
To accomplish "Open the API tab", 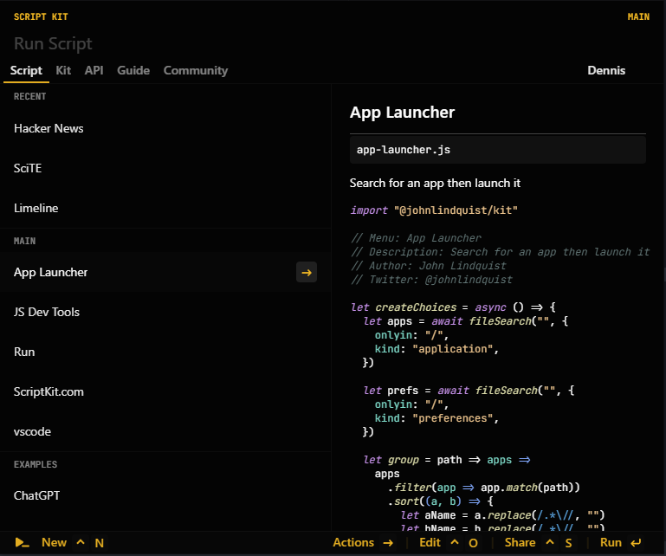I will click(94, 71).
